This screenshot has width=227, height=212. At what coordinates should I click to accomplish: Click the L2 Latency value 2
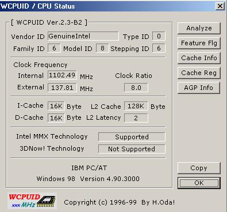coord(136,118)
